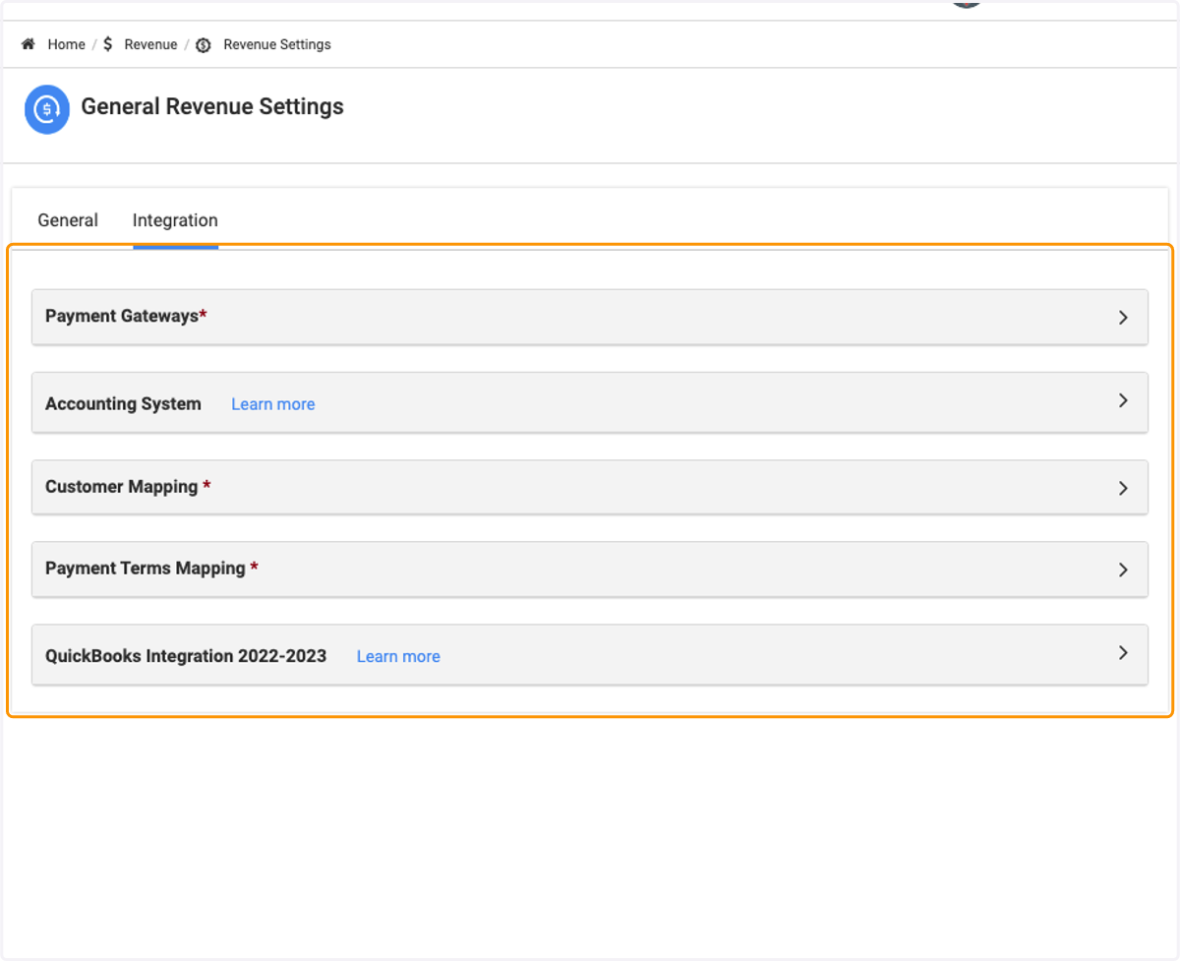Screen dimensions: 1180x961
Task: Click the Payment Terms Mapping title
Action: [151, 568]
